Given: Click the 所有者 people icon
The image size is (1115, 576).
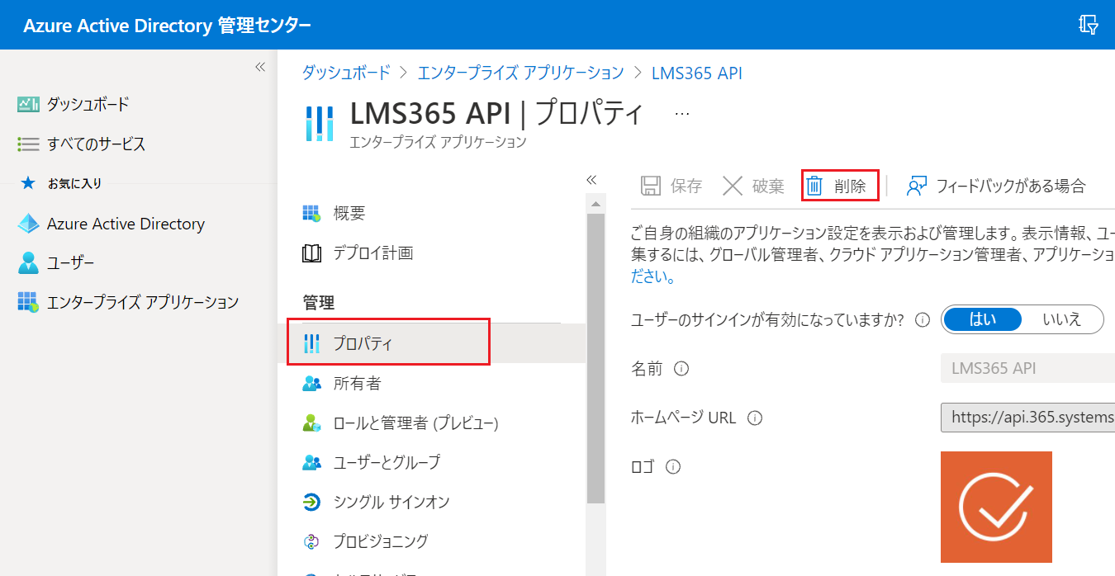Looking at the screenshot, I should 311,384.
